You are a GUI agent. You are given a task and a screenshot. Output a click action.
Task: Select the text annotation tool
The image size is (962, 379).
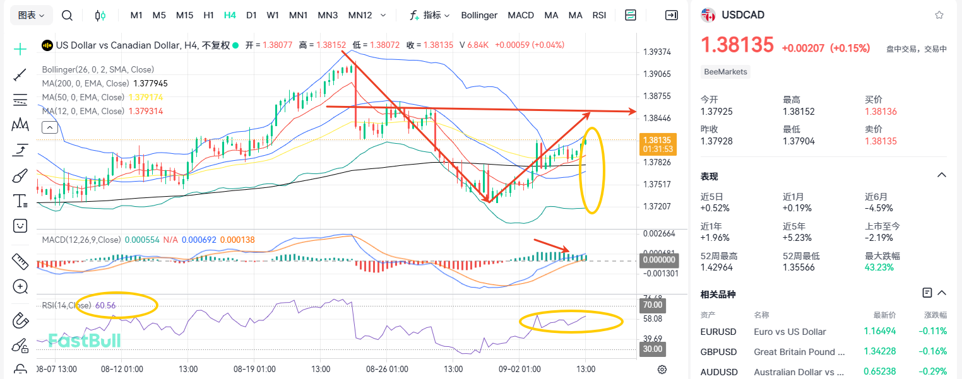coord(20,201)
